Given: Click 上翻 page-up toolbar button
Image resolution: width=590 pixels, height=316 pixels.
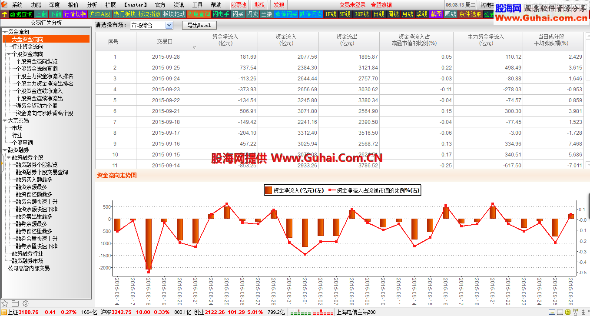Looking at the screenshot, I should (41, 14).
